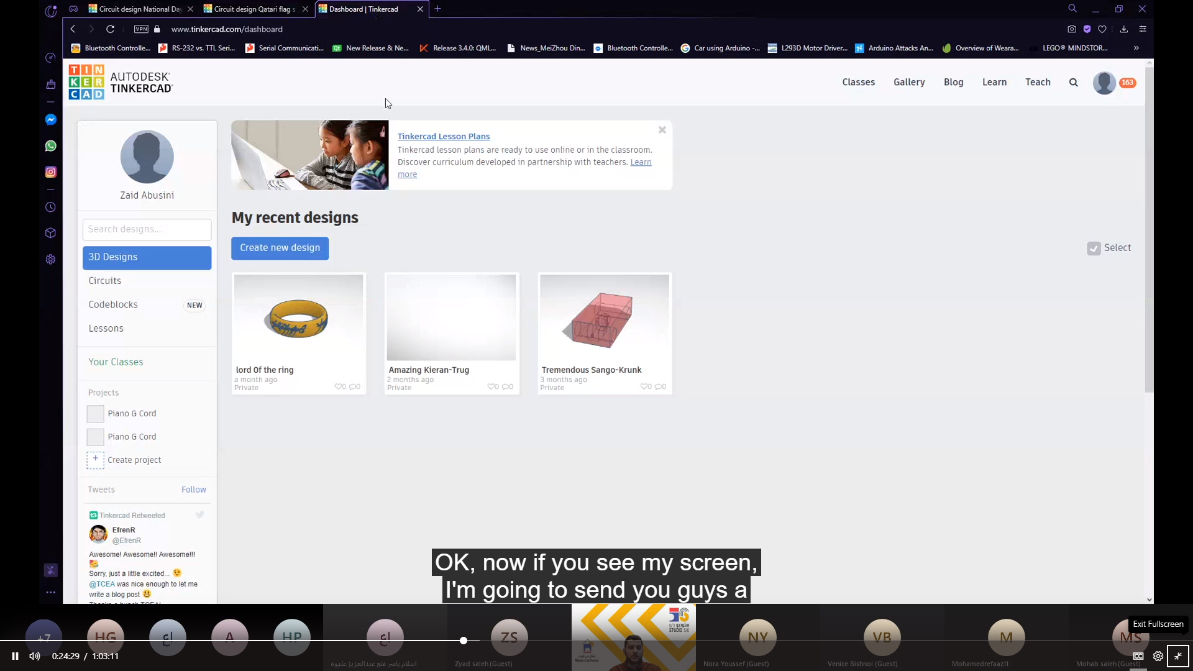This screenshot has width=1193, height=671.
Task: Open the Lessons category
Action: 106,328
